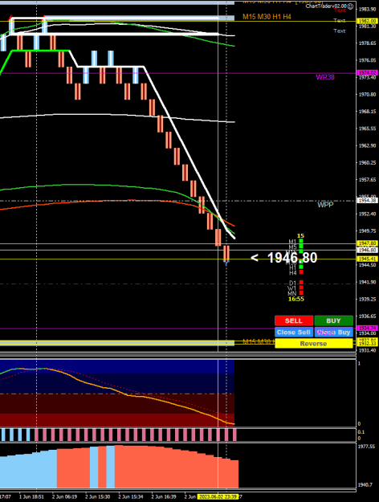Select the WPP weekly pivot label
The image size is (379, 502).
(x=325, y=205)
